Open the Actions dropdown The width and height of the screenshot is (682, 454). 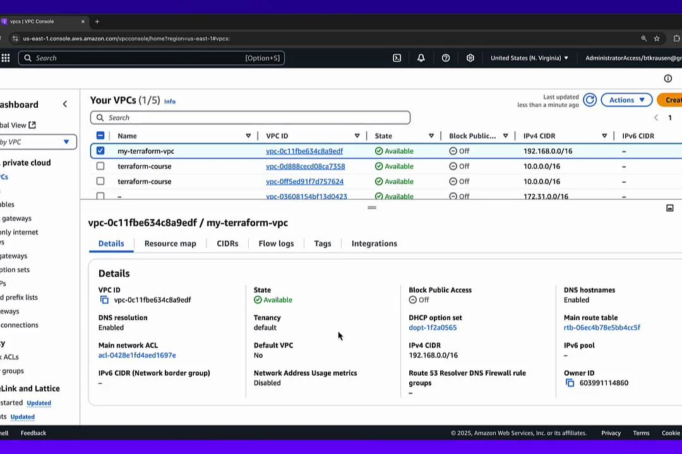click(626, 100)
